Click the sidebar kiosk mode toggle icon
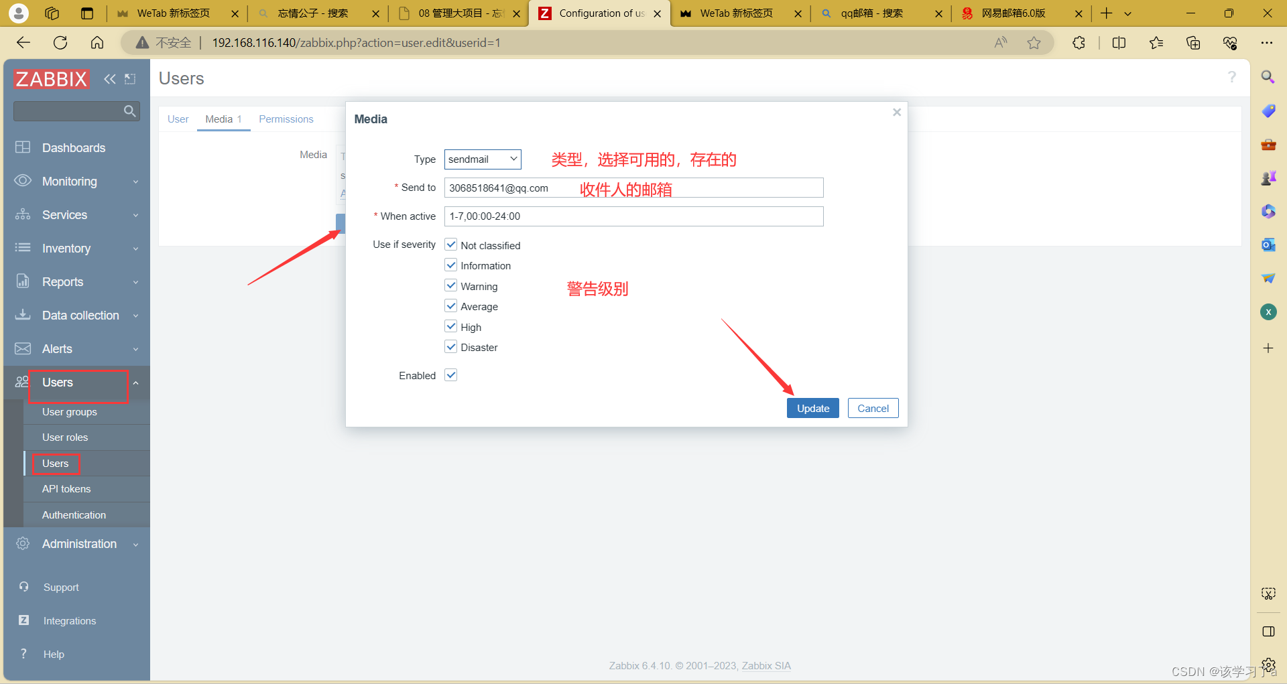Screen dimensions: 1287x684 [x=130, y=79]
